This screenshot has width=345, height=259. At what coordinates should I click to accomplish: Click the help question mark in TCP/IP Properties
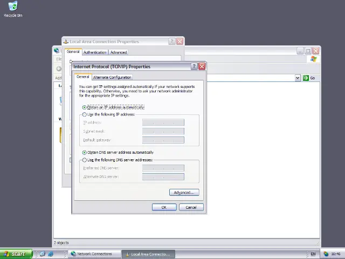[194, 66]
